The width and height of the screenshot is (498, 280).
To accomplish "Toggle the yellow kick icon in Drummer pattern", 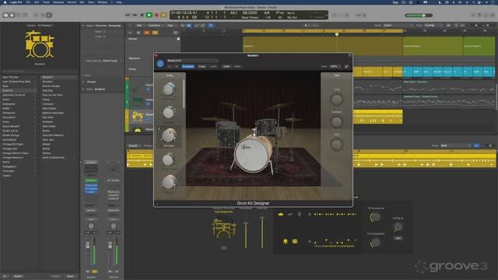I will [286, 242].
